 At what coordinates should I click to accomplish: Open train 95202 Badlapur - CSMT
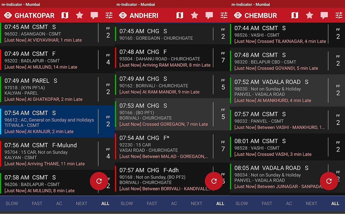tap(57, 60)
